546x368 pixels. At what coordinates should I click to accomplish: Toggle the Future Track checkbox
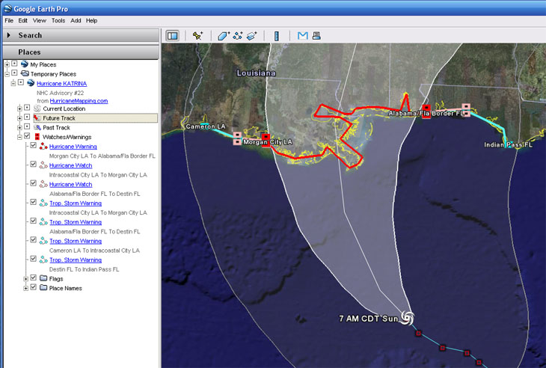(27, 117)
